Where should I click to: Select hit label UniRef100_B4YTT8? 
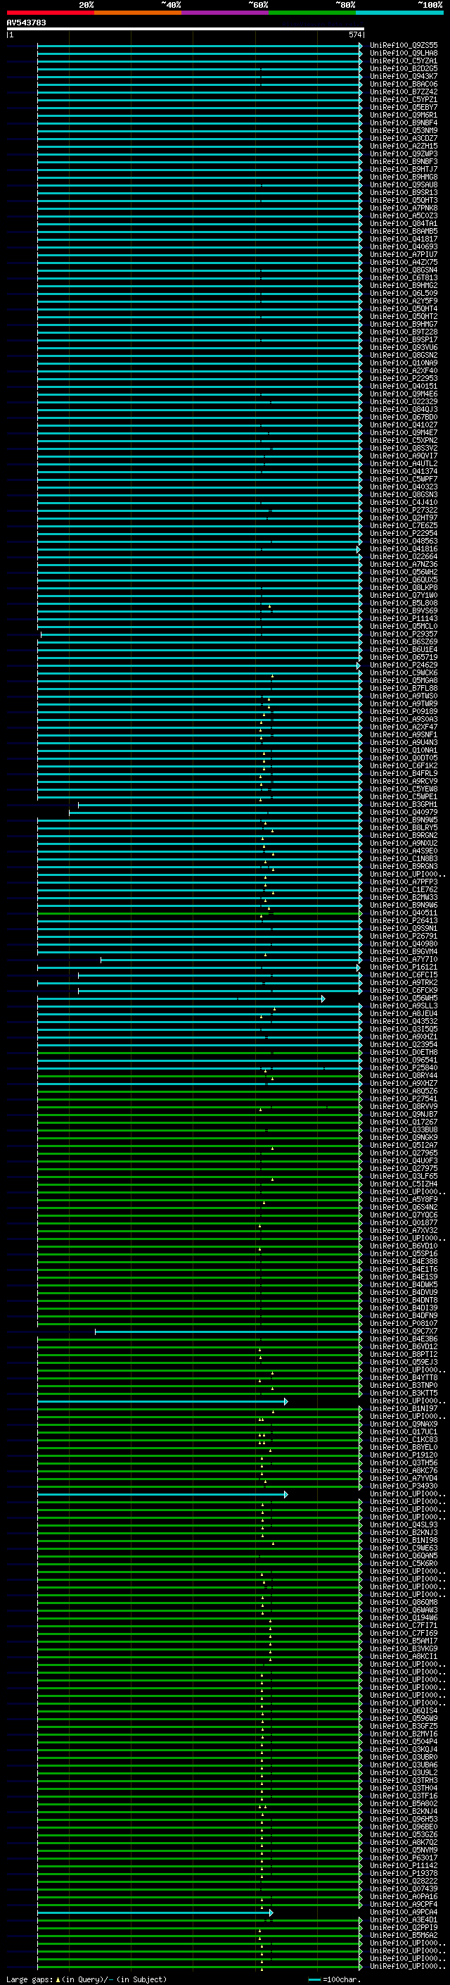404,1378
